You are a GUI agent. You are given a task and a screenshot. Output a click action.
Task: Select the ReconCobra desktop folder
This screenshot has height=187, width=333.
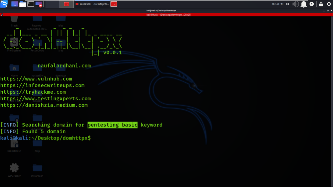pos(37,45)
